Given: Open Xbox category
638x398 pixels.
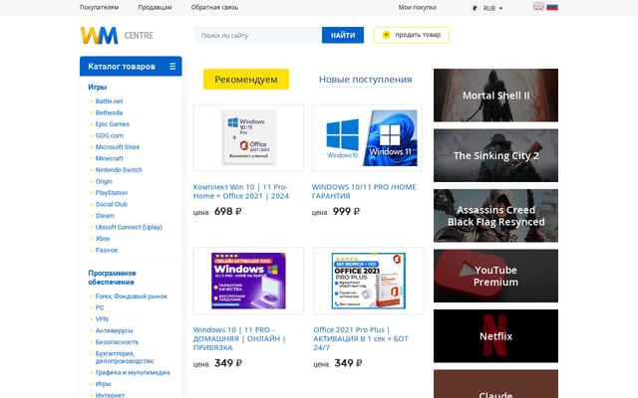Looking at the screenshot, I should (x=103, y=239).
